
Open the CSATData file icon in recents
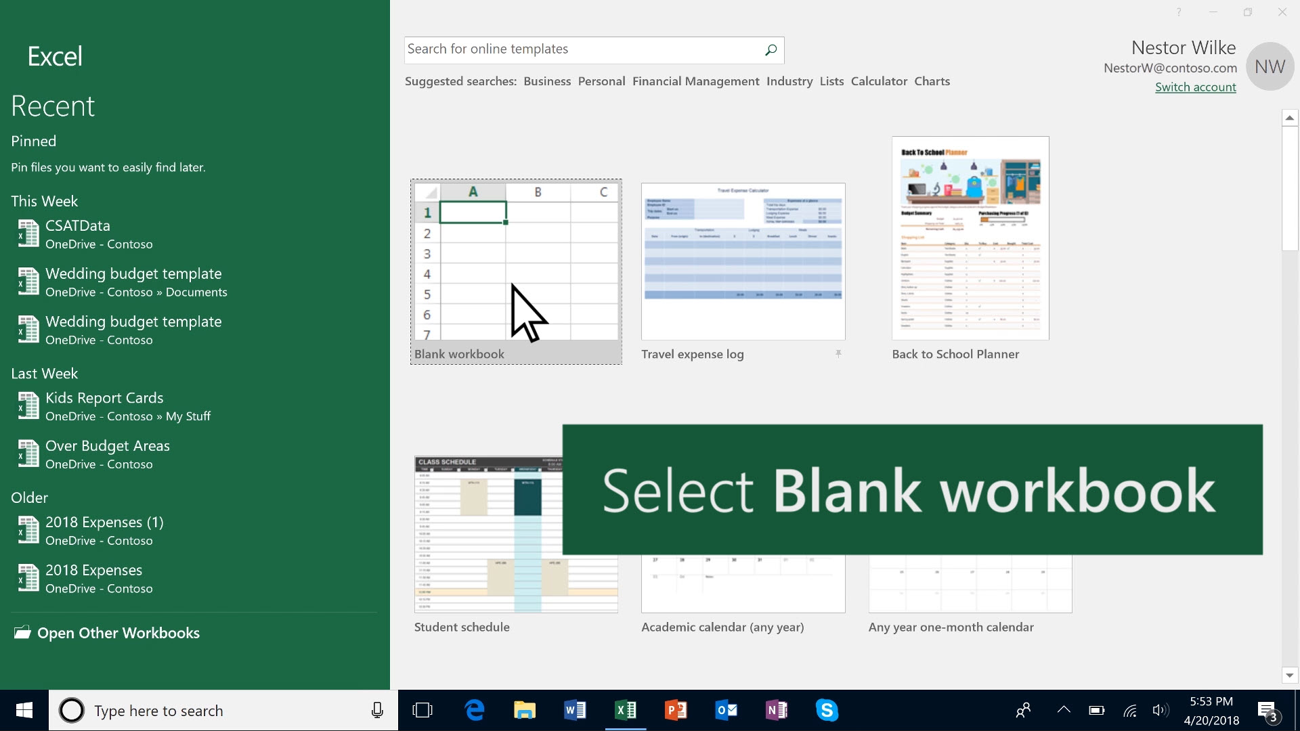(28, 234)
